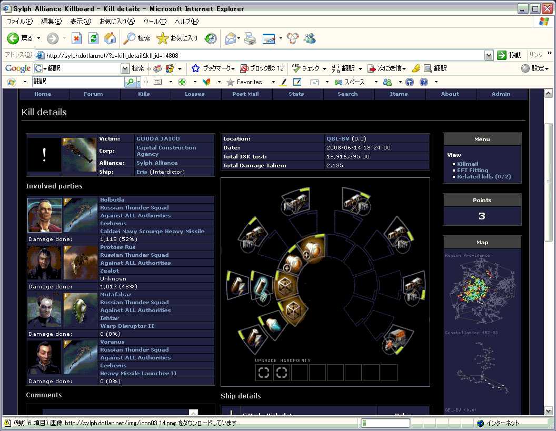Open the Stats tab

[296, 94]
